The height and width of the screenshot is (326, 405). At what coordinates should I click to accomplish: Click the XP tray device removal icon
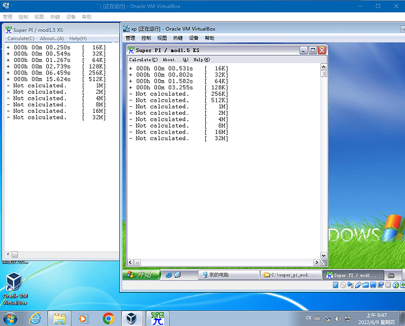point(391,275)
